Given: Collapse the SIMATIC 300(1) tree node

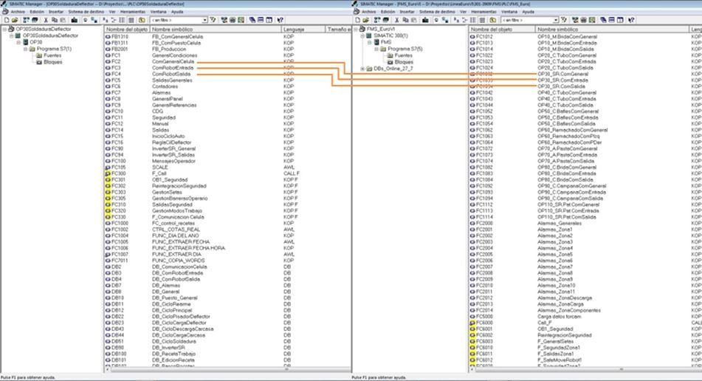Looking at the screenshot, I should (x=362, y=35).
